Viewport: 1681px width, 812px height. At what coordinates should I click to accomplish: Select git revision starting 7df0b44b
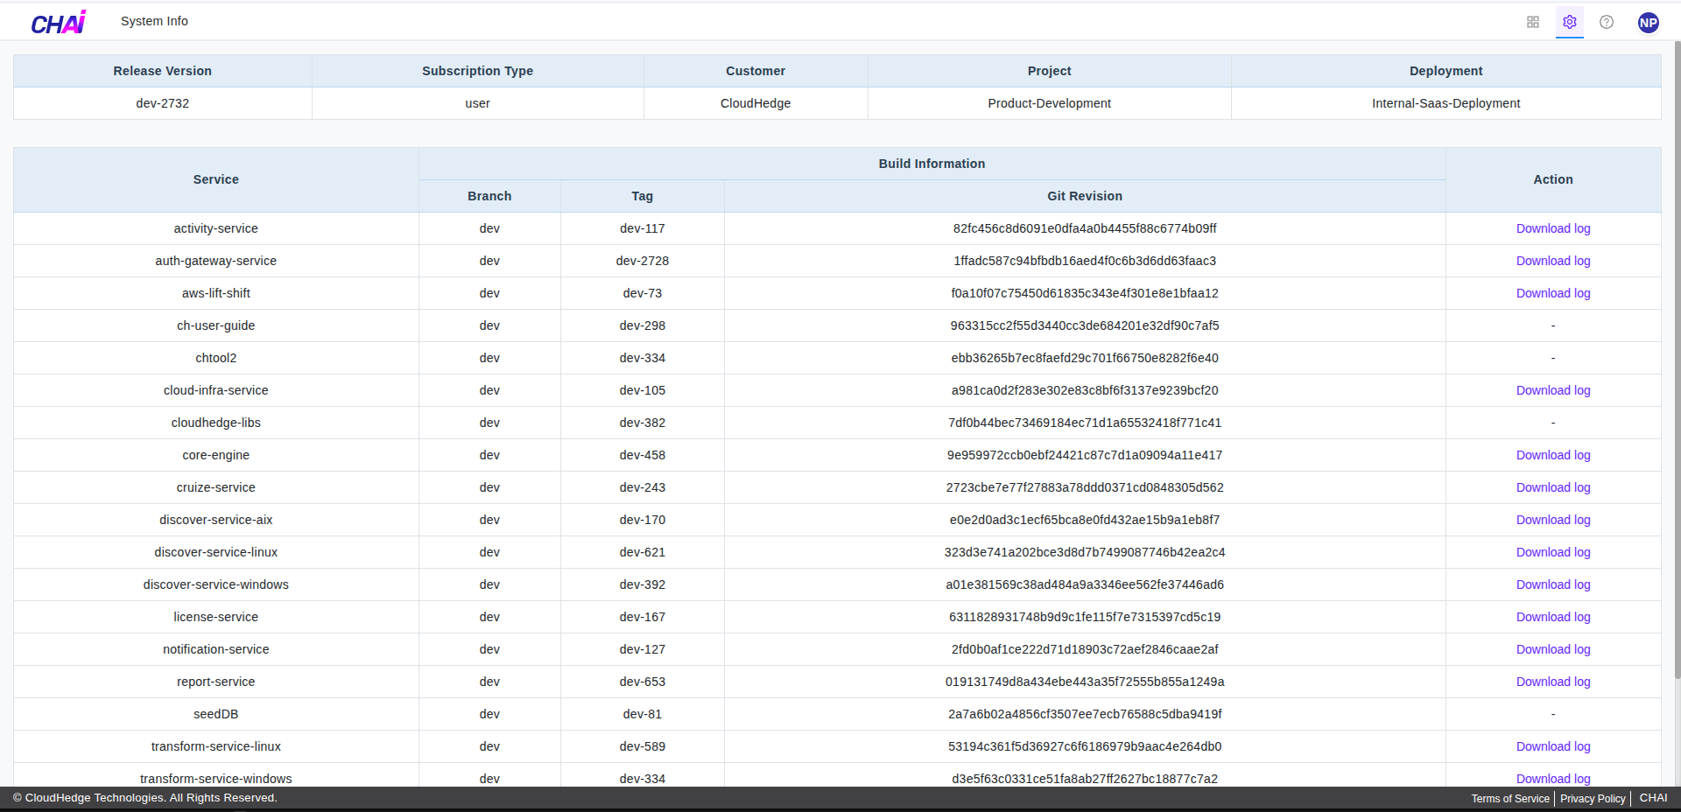tap(1085, 423)
